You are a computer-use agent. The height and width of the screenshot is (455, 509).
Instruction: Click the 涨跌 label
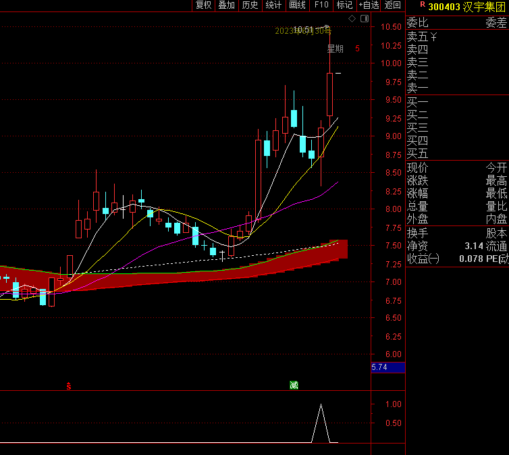click(417, 180)
